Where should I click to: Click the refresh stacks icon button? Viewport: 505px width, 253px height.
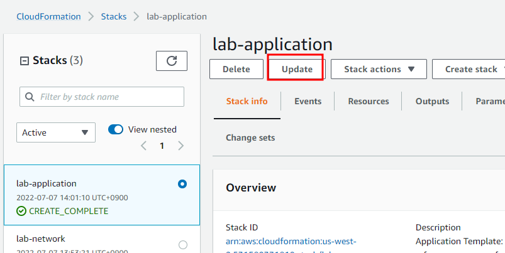pos(171,61)
